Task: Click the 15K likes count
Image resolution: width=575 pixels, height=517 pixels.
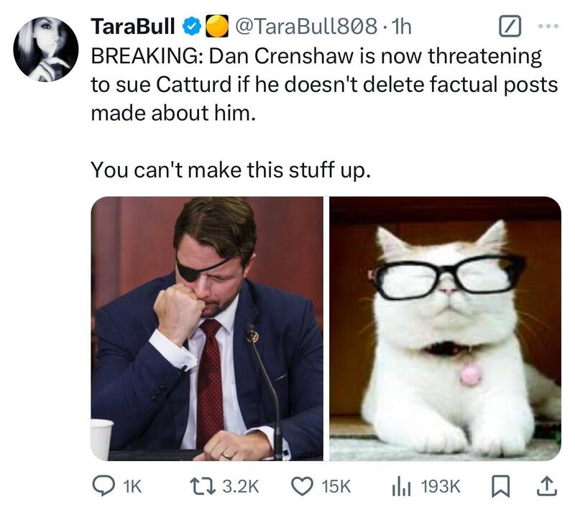Action: click(x=335, y=487)
